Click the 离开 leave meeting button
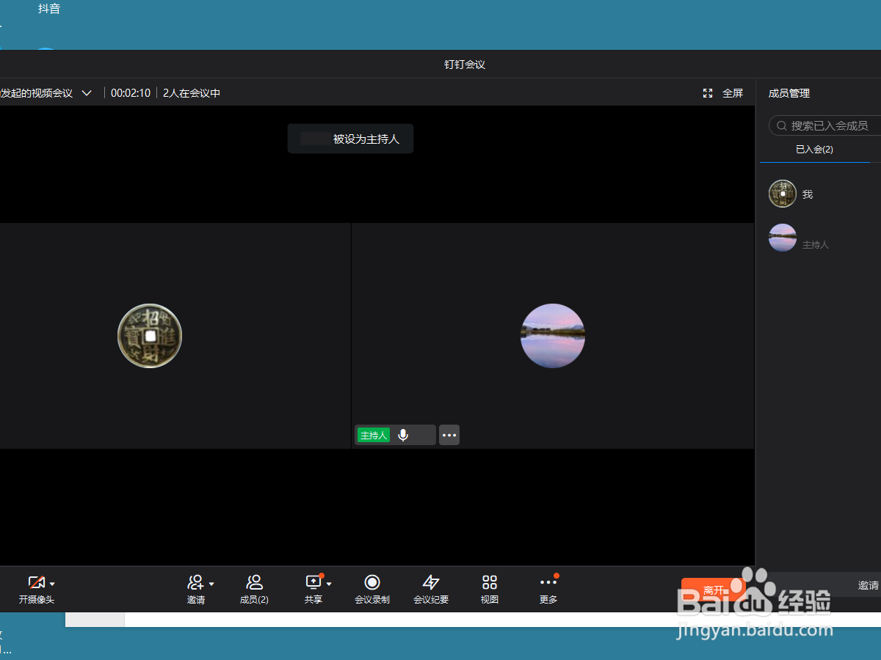Viewport: 881px width, 660px height. click(x=713, y=590)
